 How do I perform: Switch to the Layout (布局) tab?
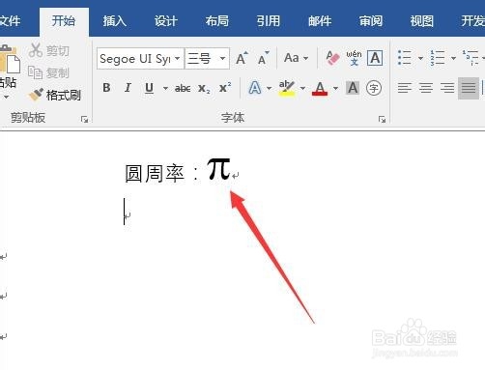[x=217, y=21]
